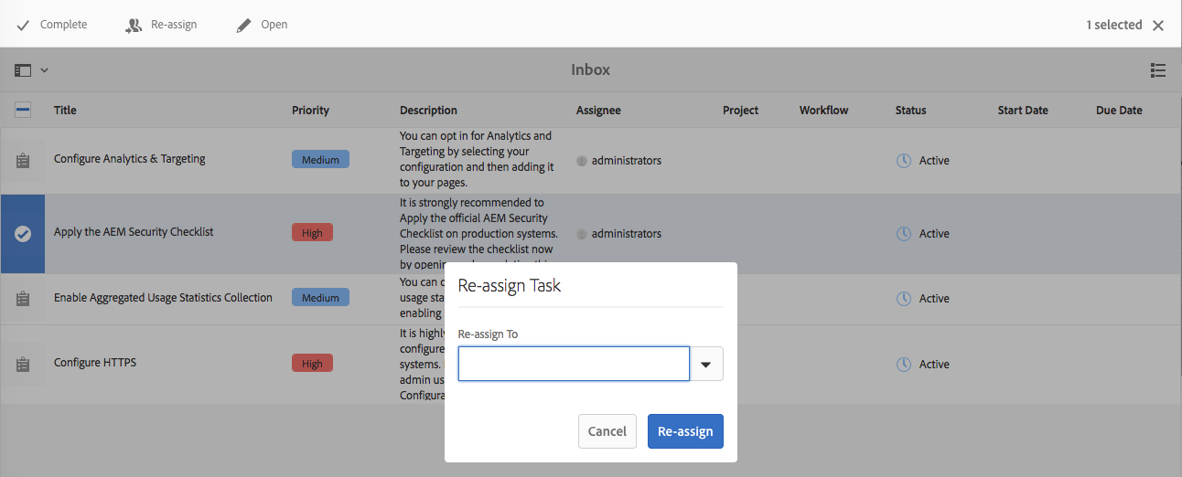Confirm with the blue Re-assign button
This screenshot has width=1182, height=477.
(x=685, y=431)
